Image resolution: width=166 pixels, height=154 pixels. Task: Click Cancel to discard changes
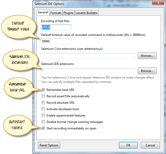coord(150,145)
